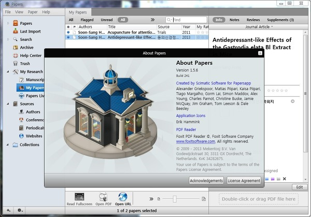Screen dimensions: 311x217
Task: Switch to the Notes tab
Action: (x=234, y=20)
